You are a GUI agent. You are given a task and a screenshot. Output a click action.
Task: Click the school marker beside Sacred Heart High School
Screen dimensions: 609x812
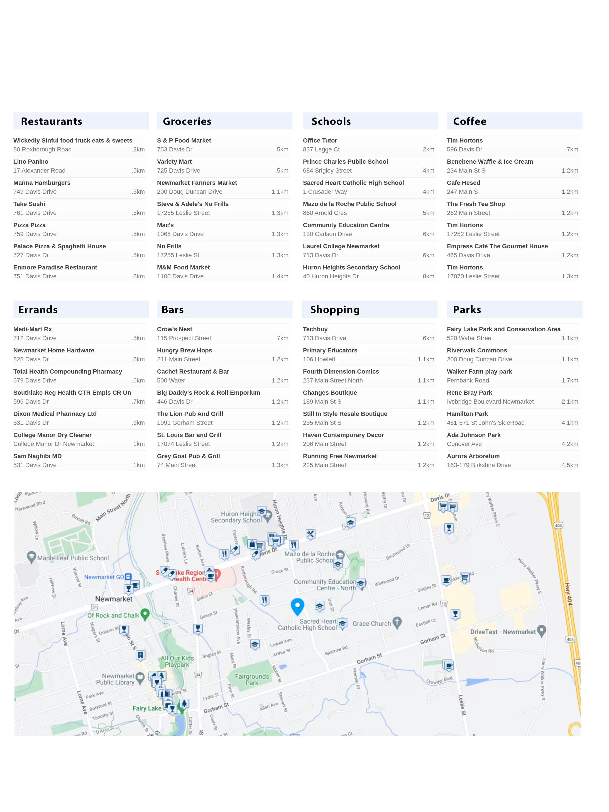[342, 623]
